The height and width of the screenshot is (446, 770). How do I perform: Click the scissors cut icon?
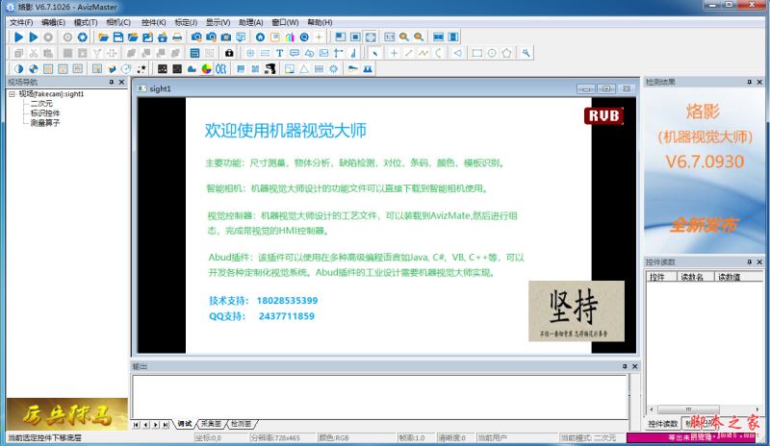[34, 53]
